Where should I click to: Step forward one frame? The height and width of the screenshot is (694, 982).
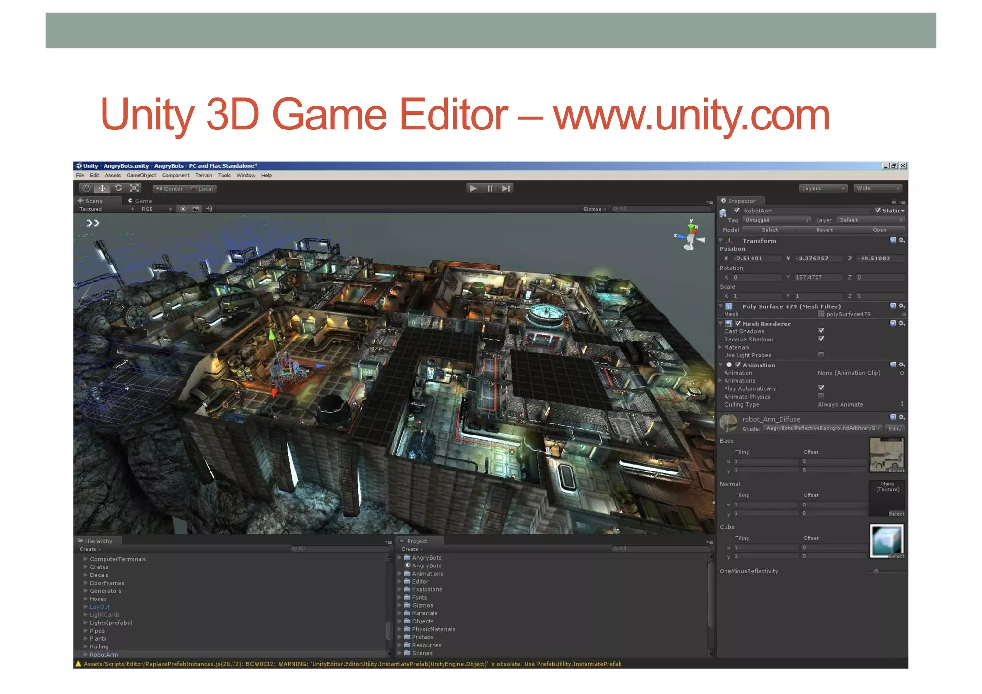[x=505, y=188]
